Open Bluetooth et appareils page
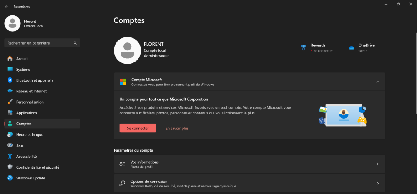The image size is (417, 194). [x=42, y=80]
